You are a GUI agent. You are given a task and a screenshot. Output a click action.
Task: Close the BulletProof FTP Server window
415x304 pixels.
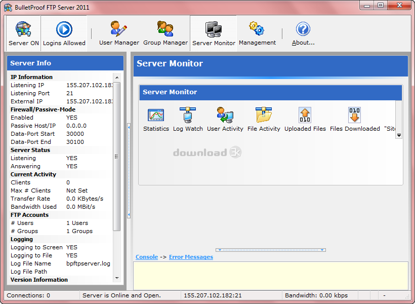coord(399,5)
